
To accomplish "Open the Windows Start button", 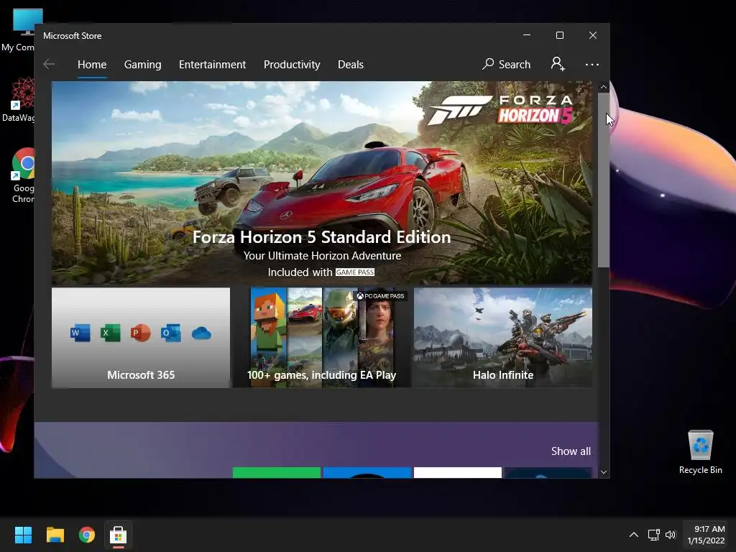I will pyautogui.click(x=23, y=535).
